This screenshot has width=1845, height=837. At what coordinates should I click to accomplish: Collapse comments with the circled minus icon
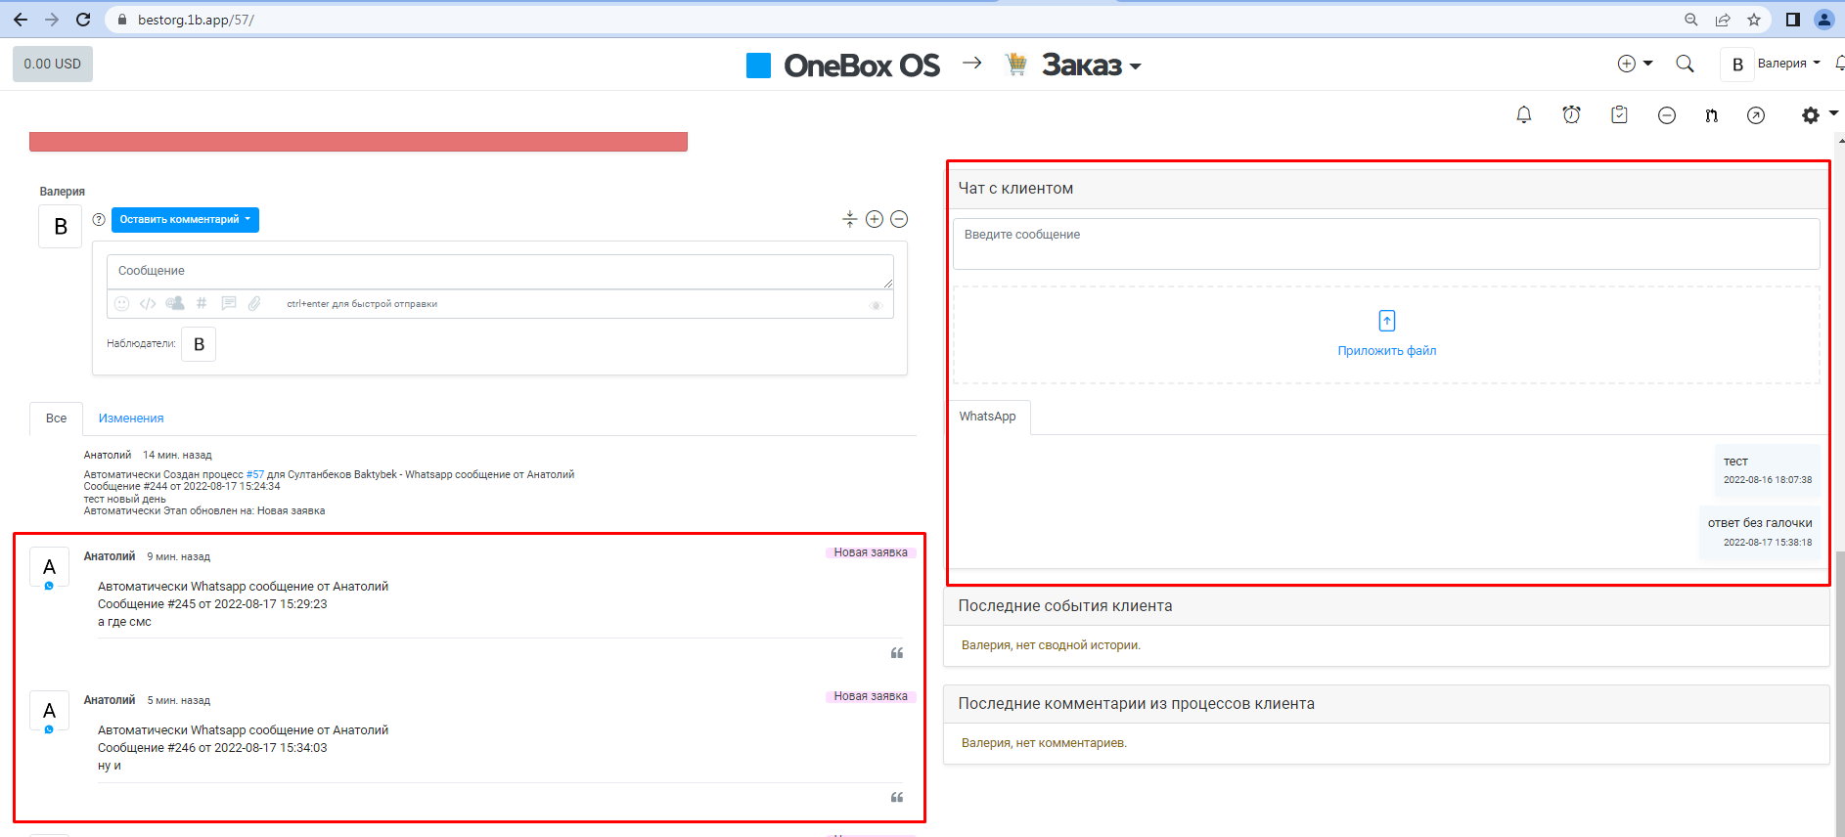(899, 219)
